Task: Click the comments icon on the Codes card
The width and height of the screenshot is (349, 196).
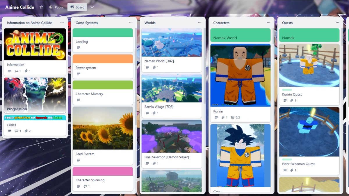Action: coord(17,131)
